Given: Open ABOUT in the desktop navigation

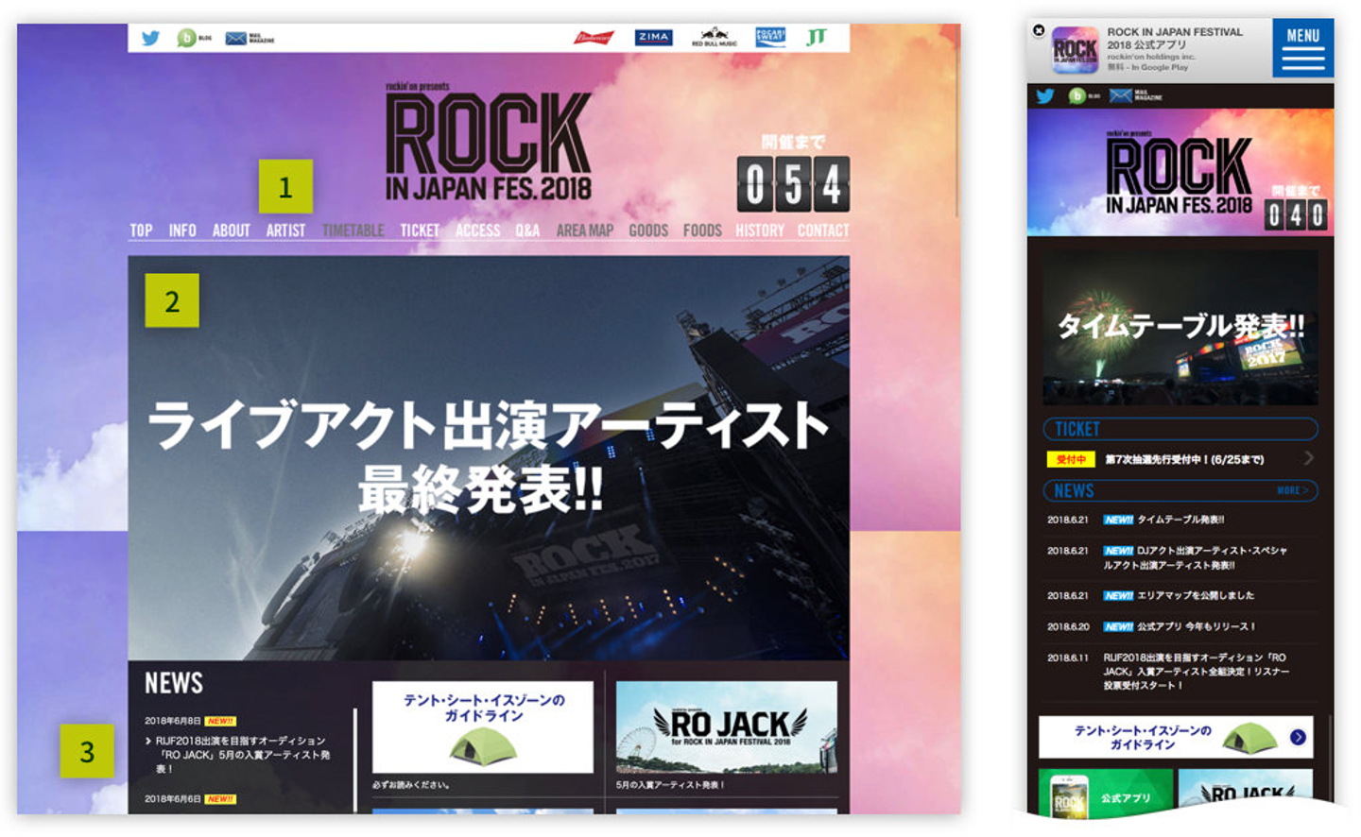Looking at the screenshot, I should pos(231,231).
